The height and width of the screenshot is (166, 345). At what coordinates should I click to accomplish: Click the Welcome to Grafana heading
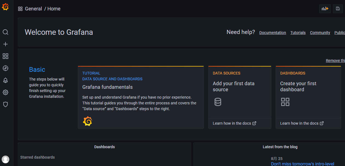(x=59, y=32)
